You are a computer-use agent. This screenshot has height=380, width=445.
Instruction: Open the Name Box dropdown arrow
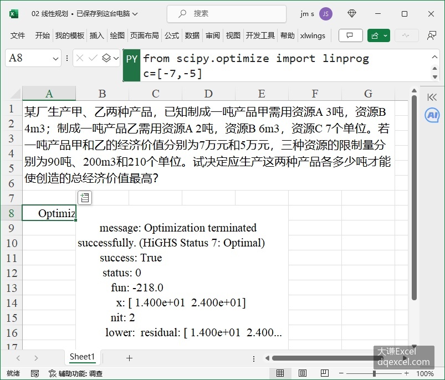pyautogui.click(x=55, y=58)
